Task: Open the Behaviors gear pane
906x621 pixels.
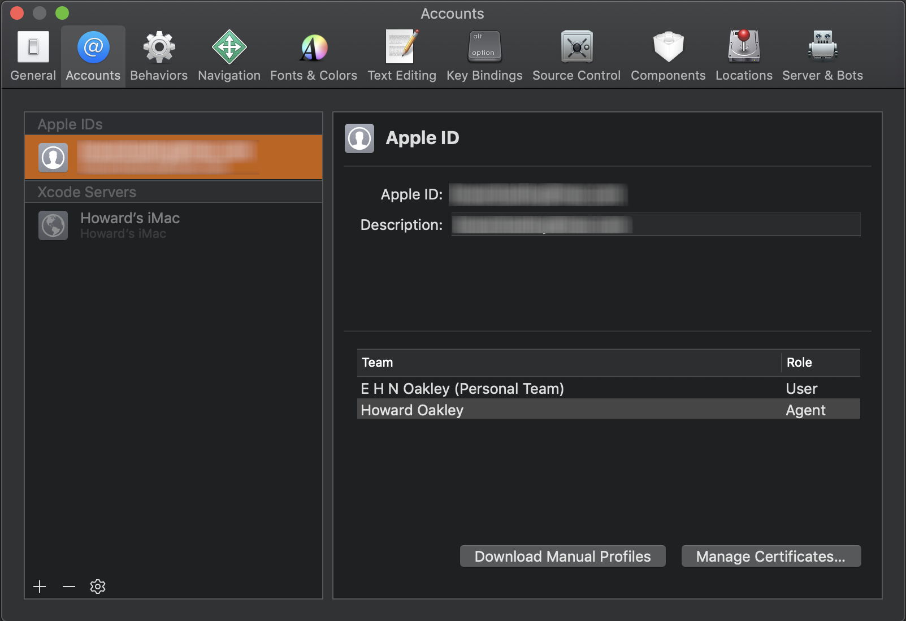Action: pyautogui.click(x=159, y=57)
